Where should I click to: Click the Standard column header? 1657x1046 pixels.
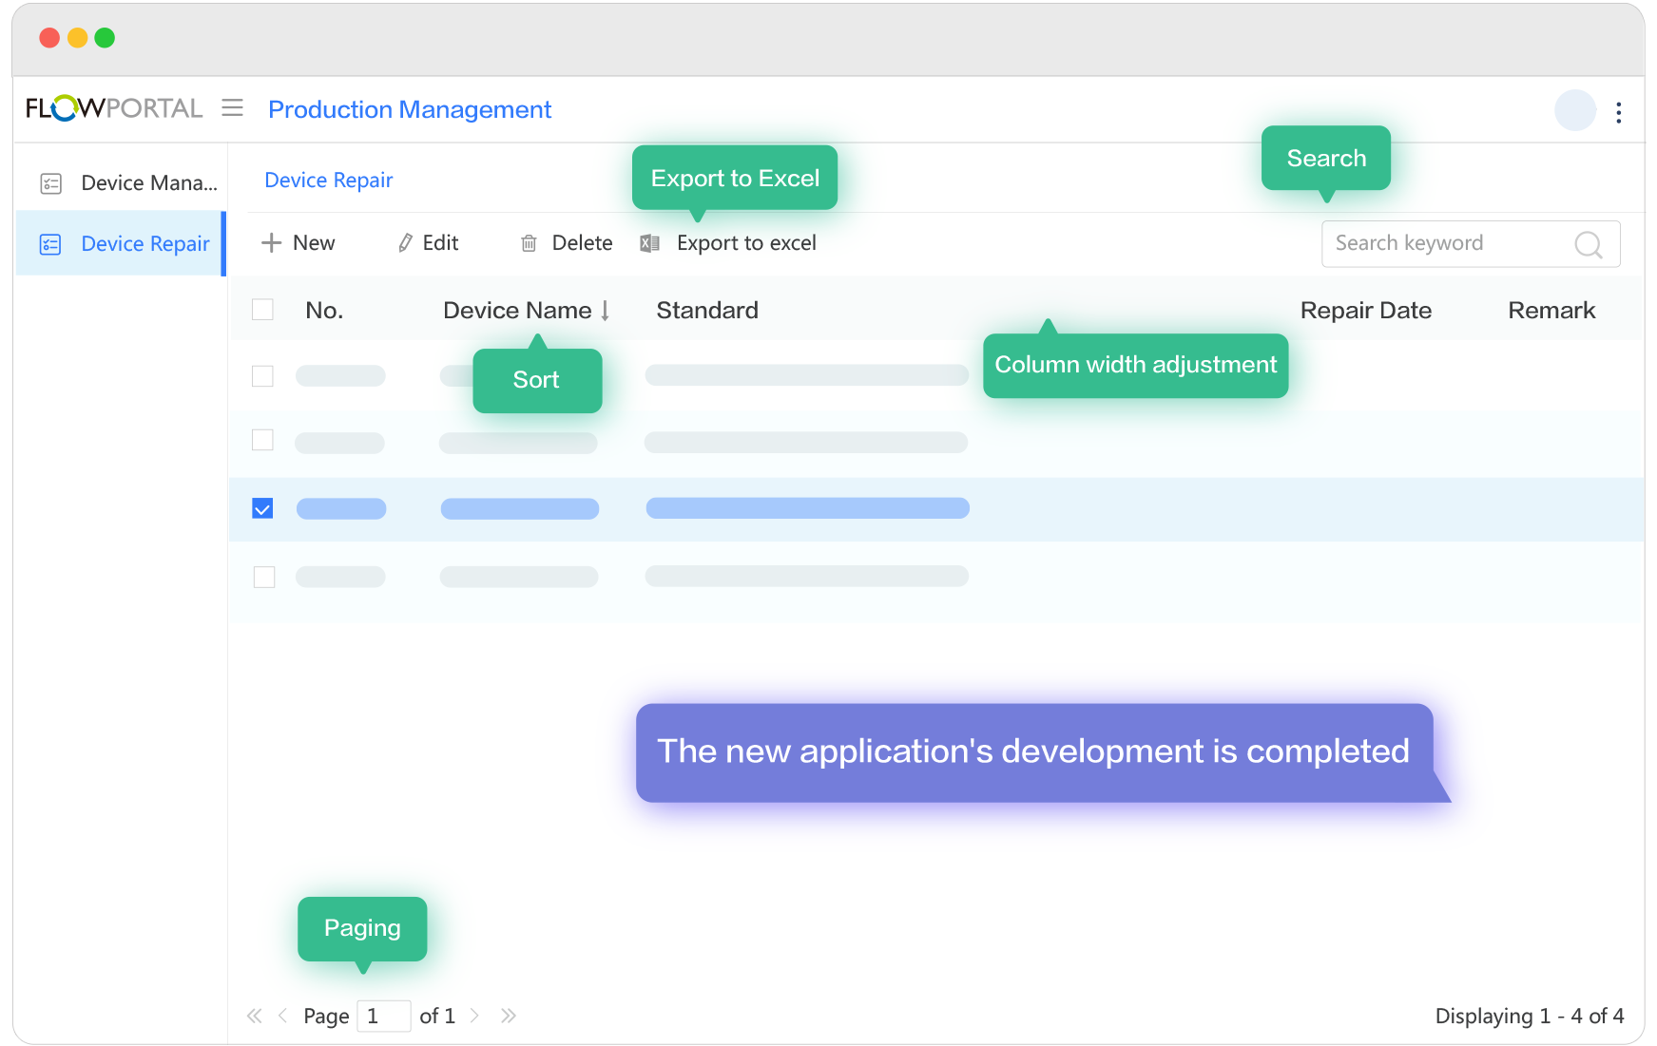point(707,311)
